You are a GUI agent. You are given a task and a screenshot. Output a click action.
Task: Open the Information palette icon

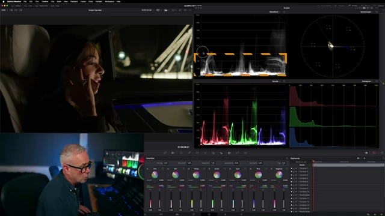click(x=382, y=153)
